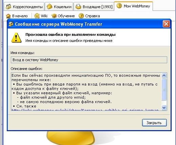Click the error description scrollbar thumb

[164, 90]
